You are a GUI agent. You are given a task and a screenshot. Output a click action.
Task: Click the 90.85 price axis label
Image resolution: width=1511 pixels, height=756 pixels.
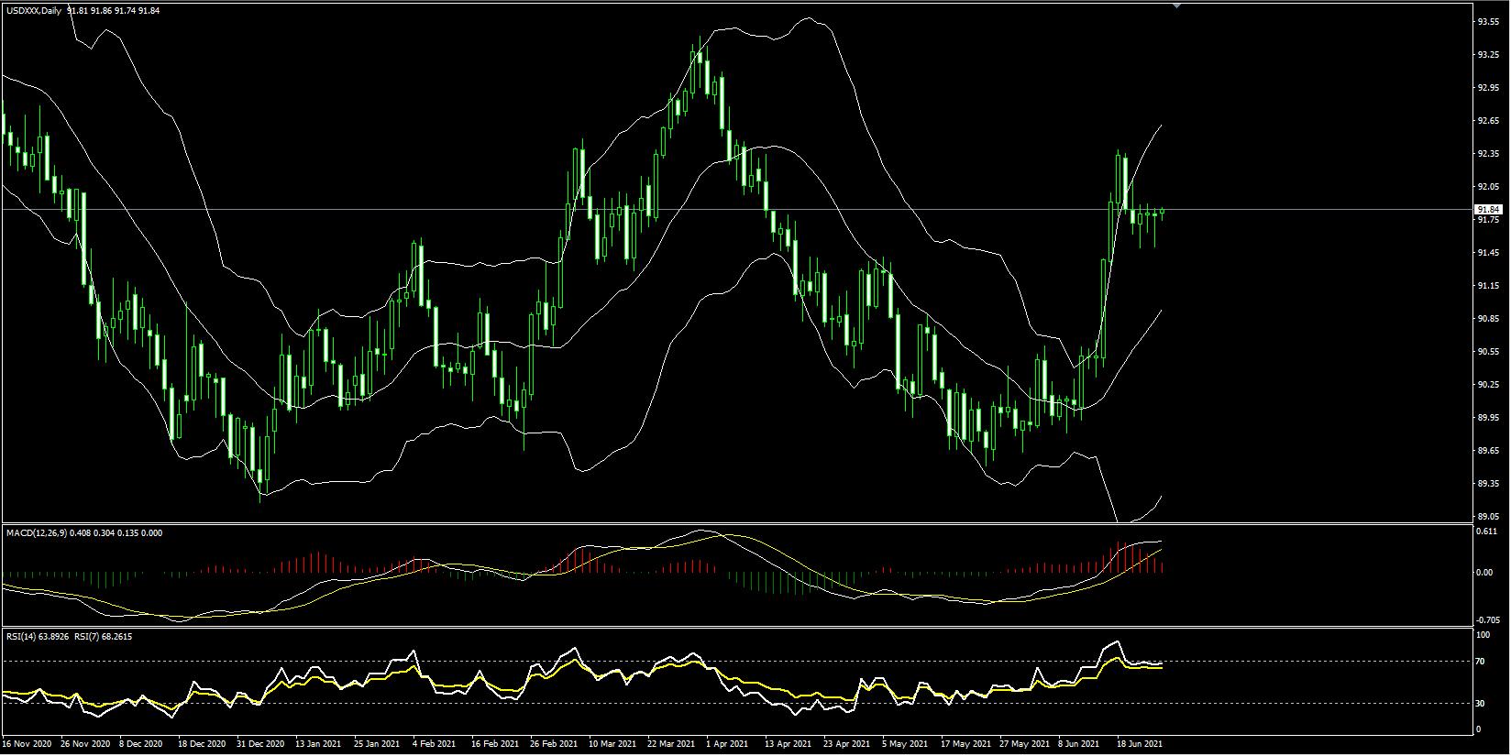point(1487,319)
